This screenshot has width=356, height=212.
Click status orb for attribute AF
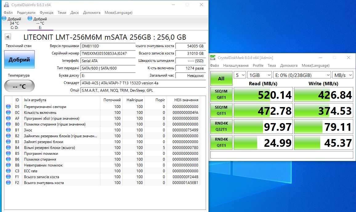pos(8,118)
